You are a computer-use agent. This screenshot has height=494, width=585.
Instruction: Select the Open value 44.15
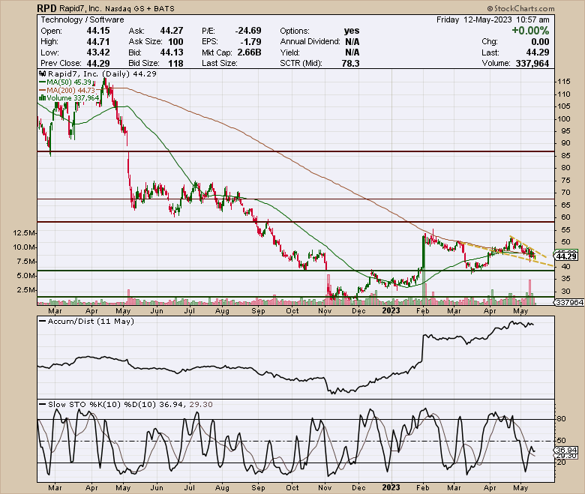[x=98, y=31]
